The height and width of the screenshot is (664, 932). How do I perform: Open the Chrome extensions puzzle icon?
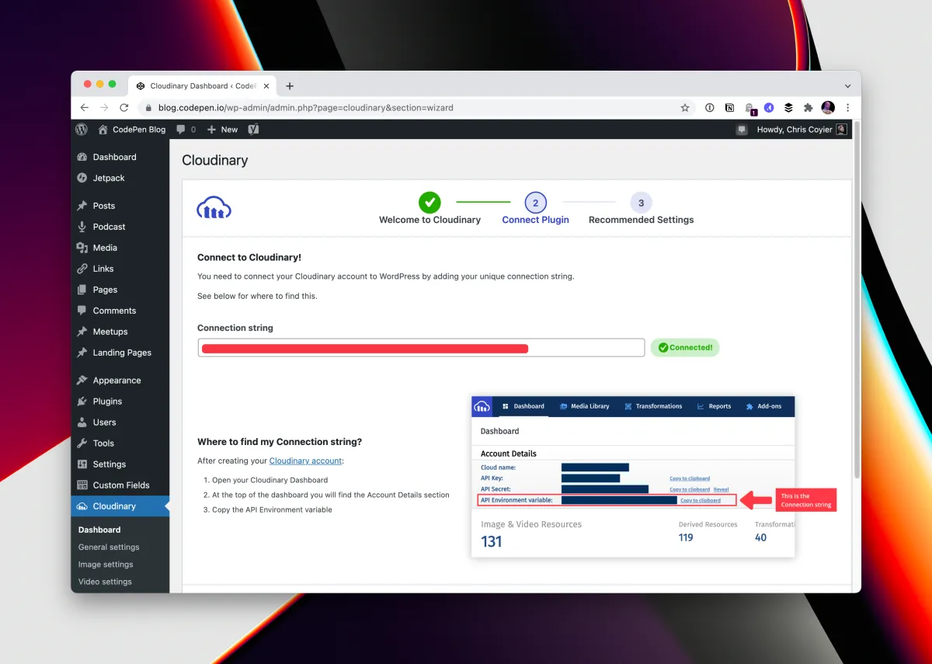point(809,108)
